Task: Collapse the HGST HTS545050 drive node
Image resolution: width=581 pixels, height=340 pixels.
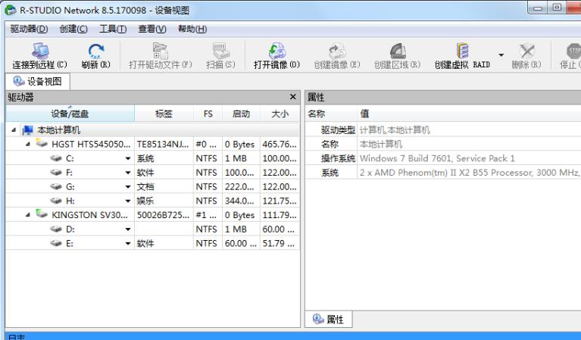Action: [x=28, y=144]
